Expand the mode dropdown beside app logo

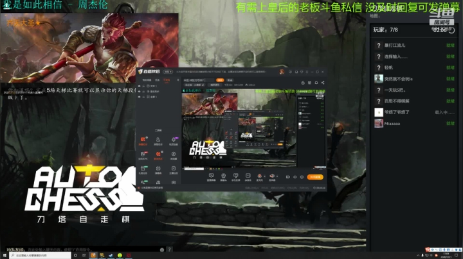[x=168, y=72]
